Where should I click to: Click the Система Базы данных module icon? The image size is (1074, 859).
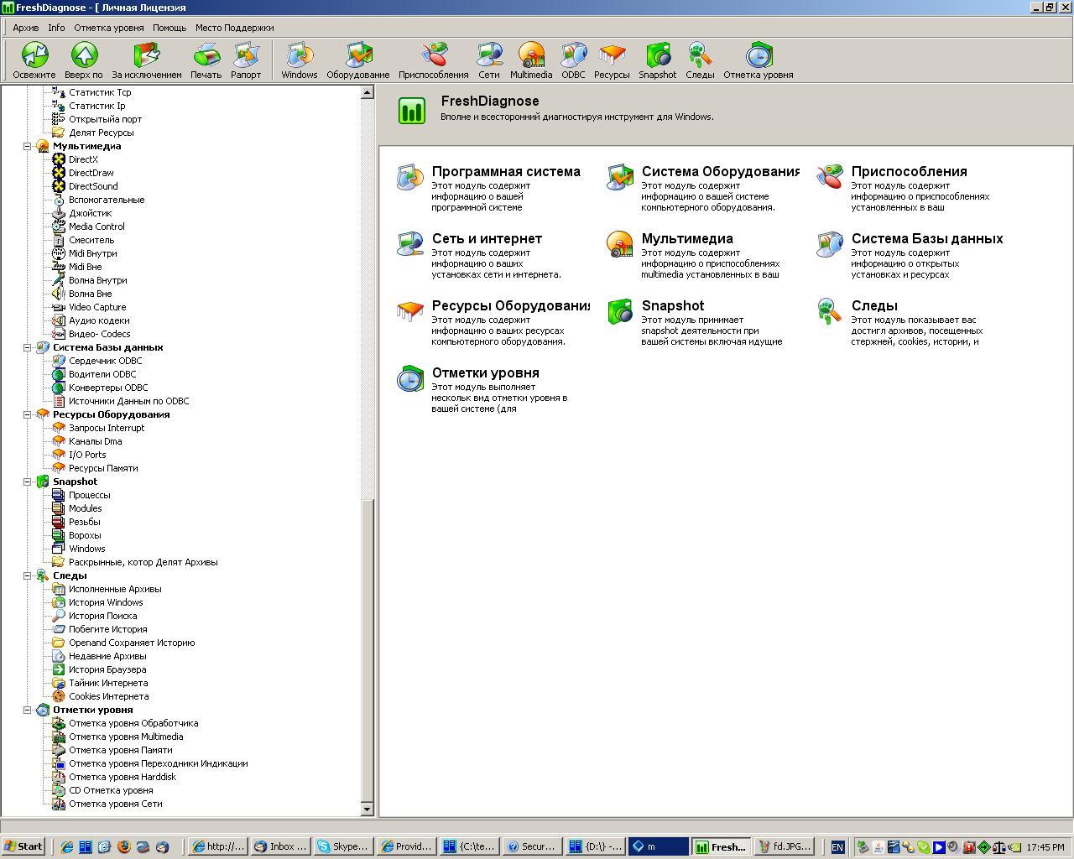(829, 244)
